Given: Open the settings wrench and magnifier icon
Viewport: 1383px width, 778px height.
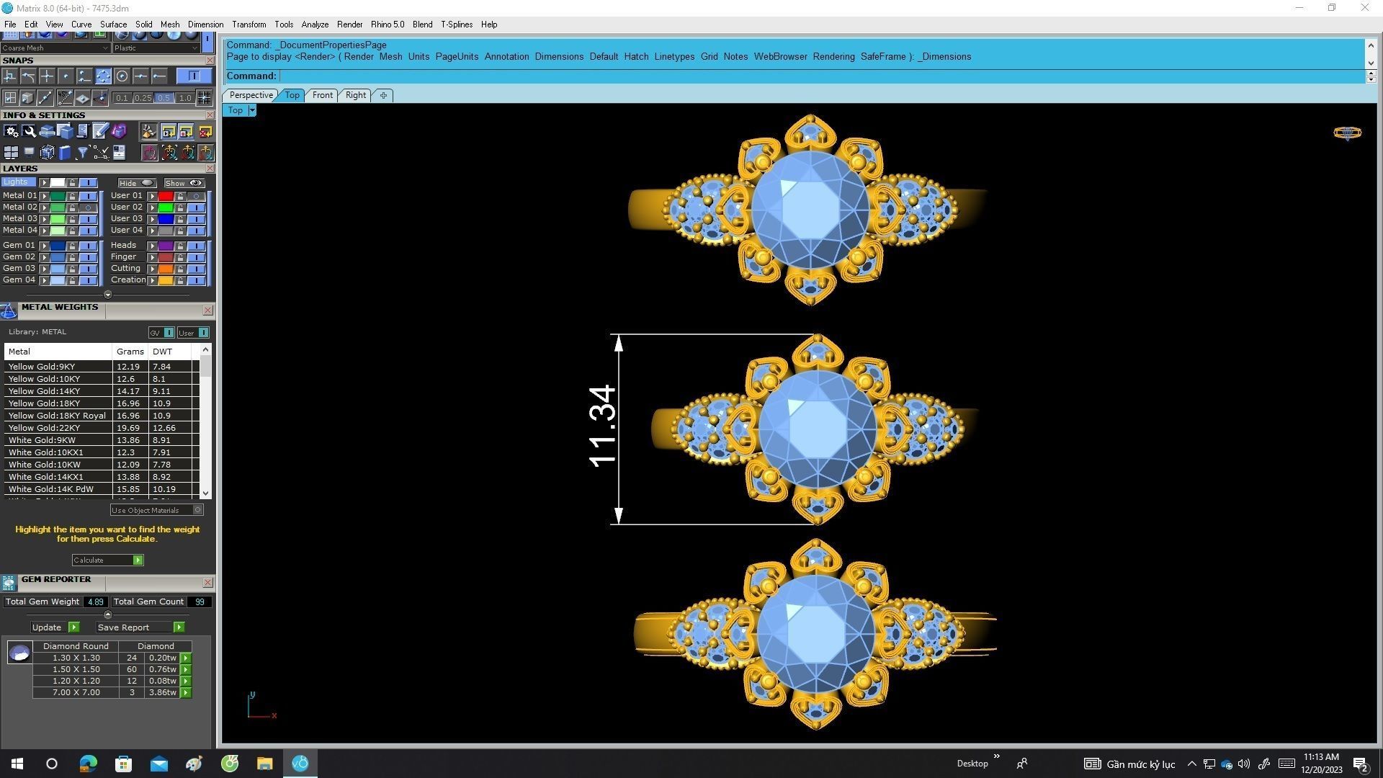Looking at the screenshot, I should [29, 131].
